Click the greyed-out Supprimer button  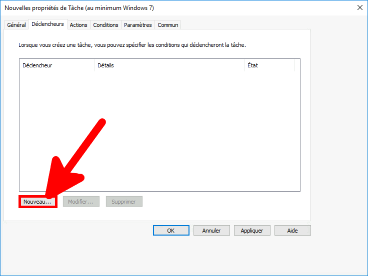coord(124,202)
